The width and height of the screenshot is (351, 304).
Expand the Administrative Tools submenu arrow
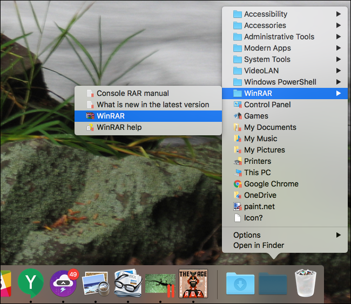[339, 37]
